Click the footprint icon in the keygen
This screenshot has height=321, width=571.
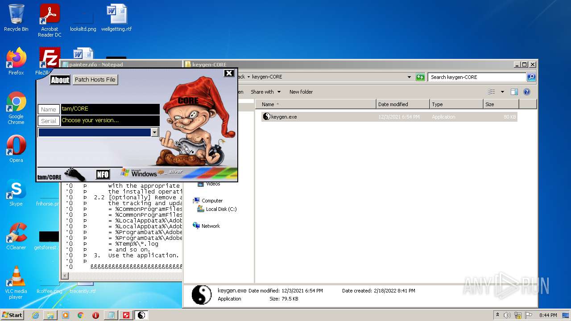tap(74, 174)
